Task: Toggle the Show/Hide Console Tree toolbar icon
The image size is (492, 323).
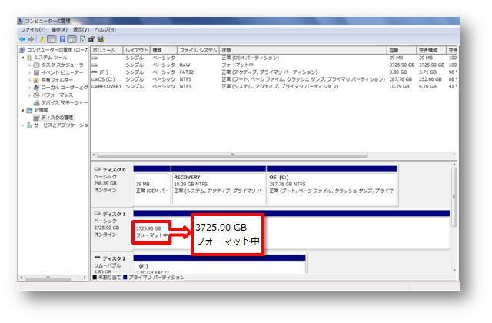Action: pos(52,39)
